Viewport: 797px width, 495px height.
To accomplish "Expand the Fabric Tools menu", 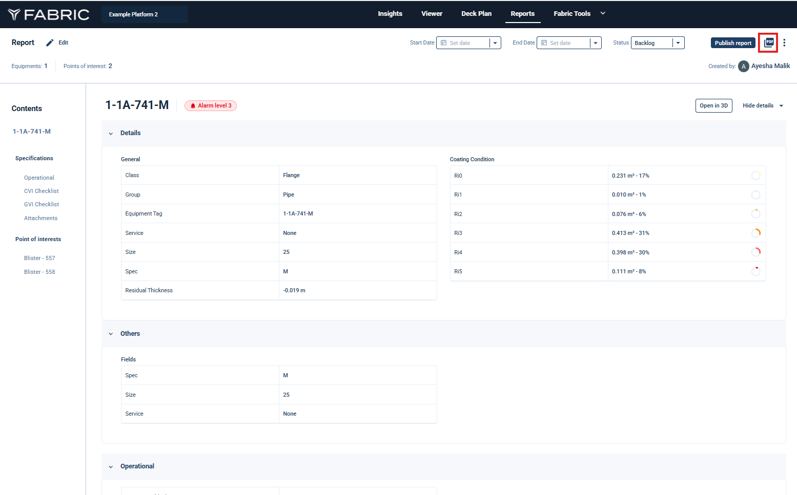I will tap(603, 14).
